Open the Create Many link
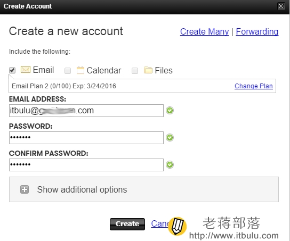This screenshot has height=241, width=290. 204,31
